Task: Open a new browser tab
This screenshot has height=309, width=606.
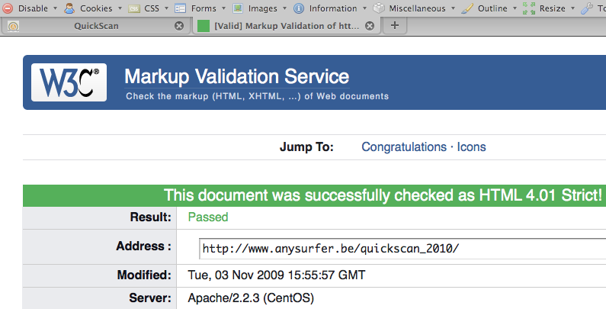Action: click(395, 25)
